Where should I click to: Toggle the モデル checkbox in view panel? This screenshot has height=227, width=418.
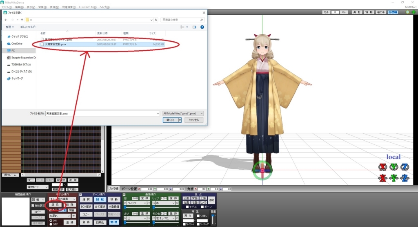coord(187,207)
